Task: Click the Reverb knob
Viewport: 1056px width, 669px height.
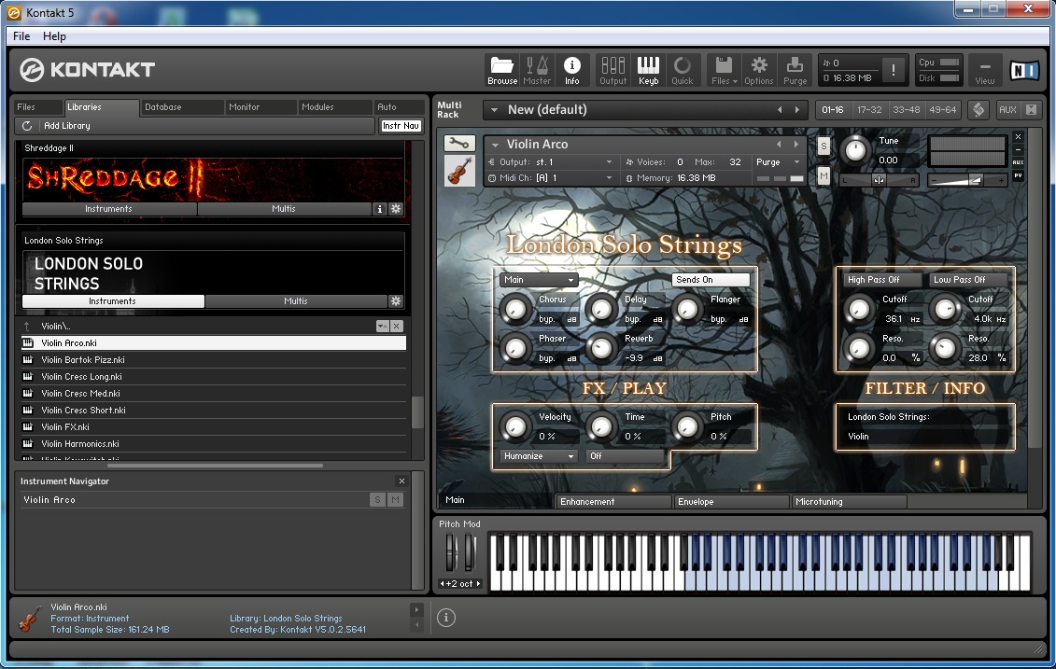Action: [x=600, y=348]
